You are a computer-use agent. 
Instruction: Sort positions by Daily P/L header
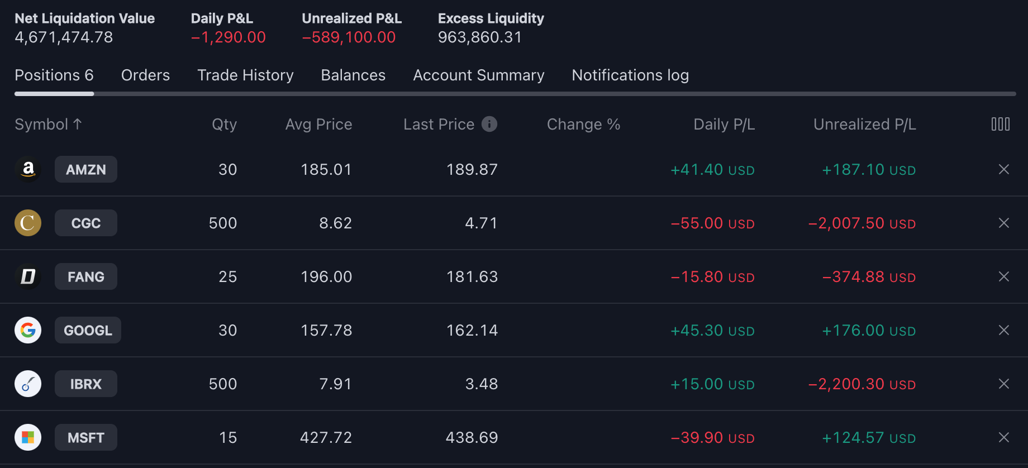click(x=724, y=124)
